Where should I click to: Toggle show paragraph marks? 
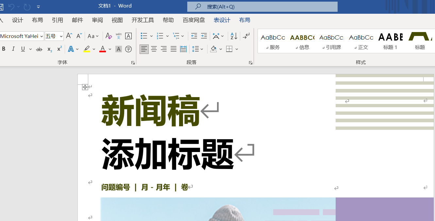(x=246, y=36)
